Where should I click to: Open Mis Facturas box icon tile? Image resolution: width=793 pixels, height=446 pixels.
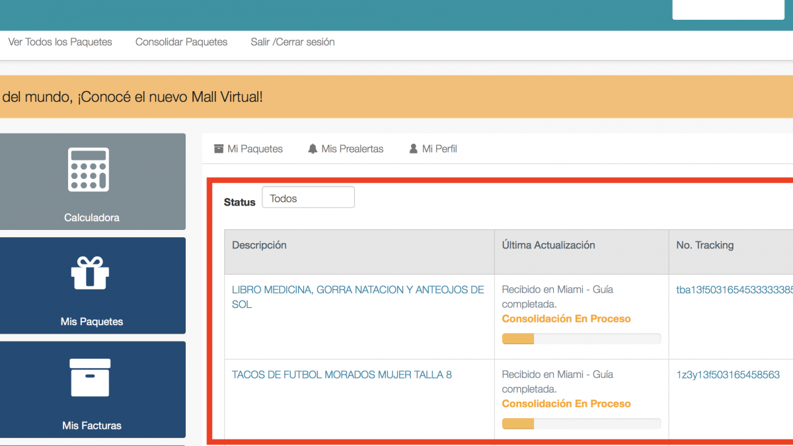click(x=91, y=377)
